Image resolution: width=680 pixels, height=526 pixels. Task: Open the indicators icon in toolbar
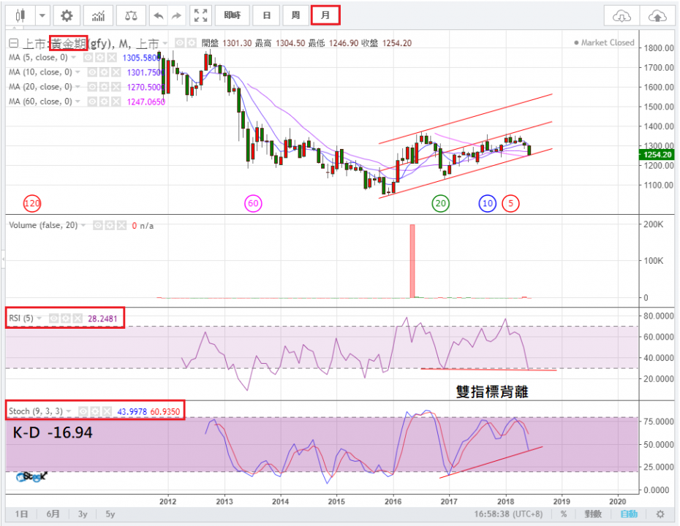coord(99,16)
